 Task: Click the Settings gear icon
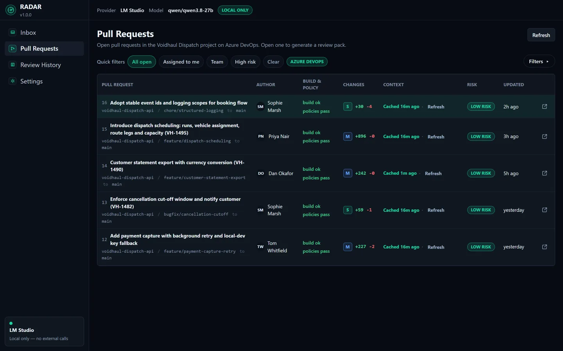coord(13,81)
